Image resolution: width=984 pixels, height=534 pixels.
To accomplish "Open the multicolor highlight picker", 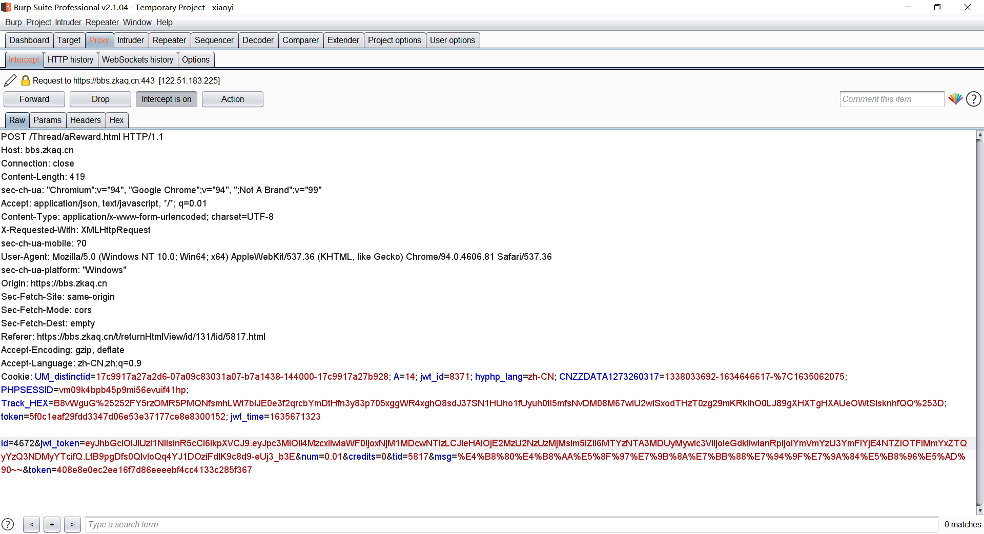I will pos(955,99).
